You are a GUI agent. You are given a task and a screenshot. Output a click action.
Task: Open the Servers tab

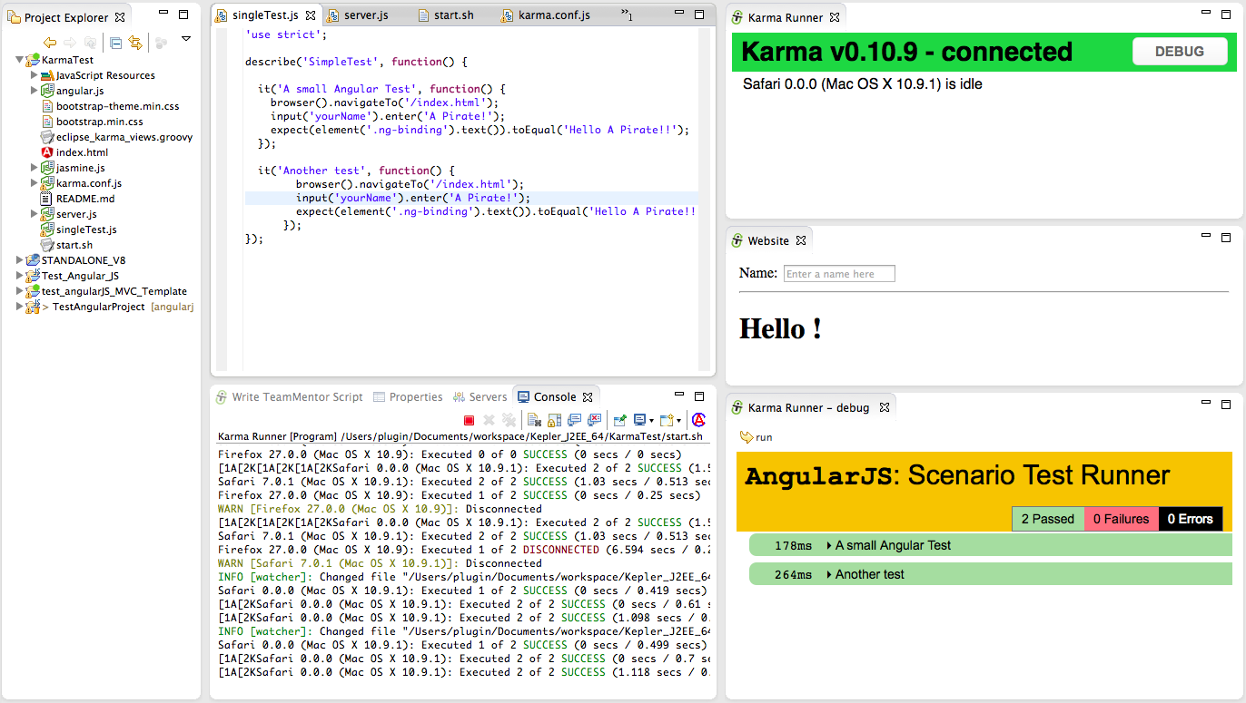tap(480, 397)
